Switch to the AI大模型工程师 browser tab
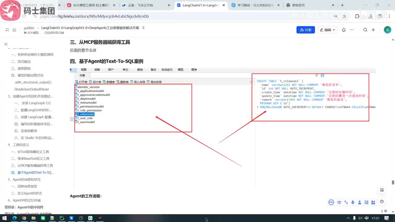Image resolution: width=395 pixels, height=222 pixels. [x=92, y=5]
